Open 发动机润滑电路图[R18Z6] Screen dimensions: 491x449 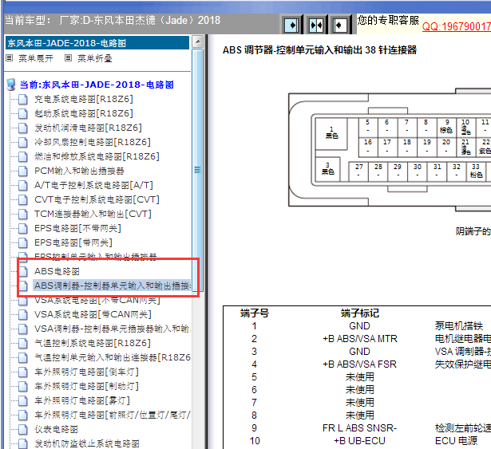pos(88,128)
